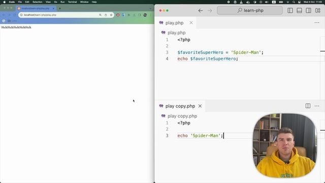
Task: Click the browser address bar localhost URL
Action: pyautogui.click(x=40, y=15)
